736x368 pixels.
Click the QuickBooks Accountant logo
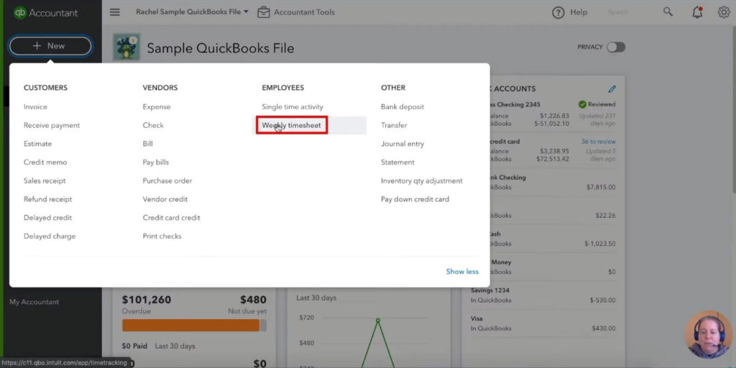point(46,13)
